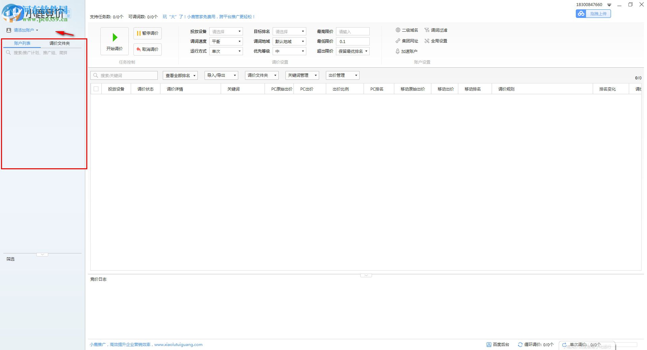Click 单次调价 single bidding status
647x350 pixels.
(x=582, y=345)
